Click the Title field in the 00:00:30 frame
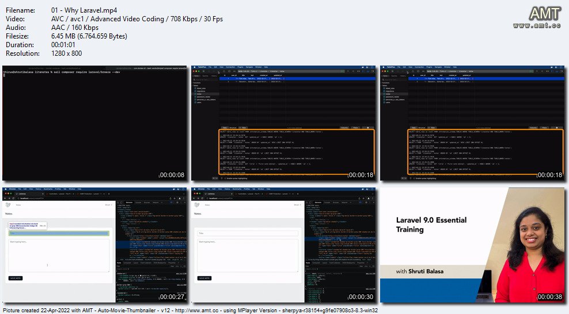 coord(248,233)
